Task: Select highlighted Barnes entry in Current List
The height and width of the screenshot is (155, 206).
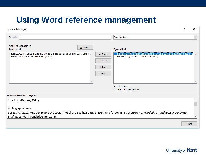Action: [154, 54]
